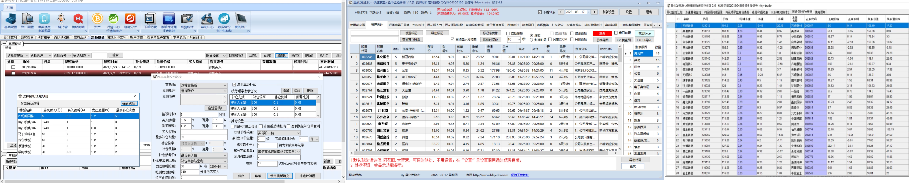This screenshot has height=189, width=909.
Task: Open 交易账户 dropdown in add-rule dialog
Action: (204, 90)
